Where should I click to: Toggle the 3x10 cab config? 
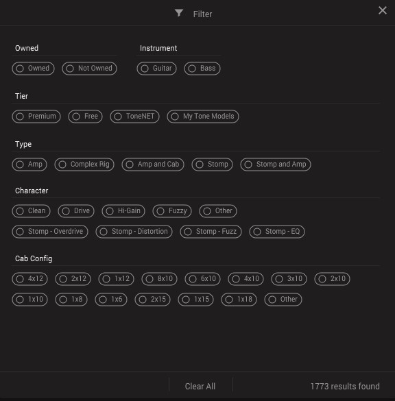pos(289,279)
